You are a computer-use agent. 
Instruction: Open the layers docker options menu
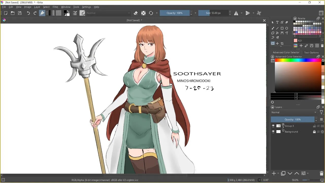[x=321, y=119]
